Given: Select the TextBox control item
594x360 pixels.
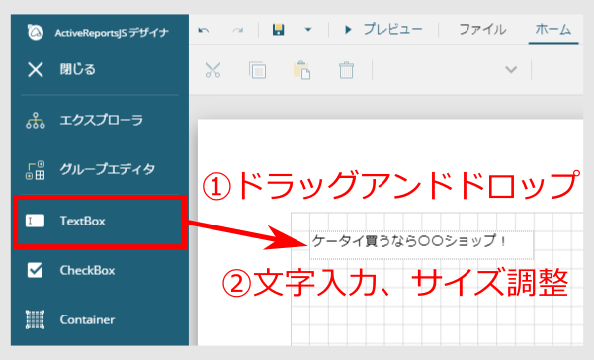Looking at the screenshot, I should coord(100,221).
